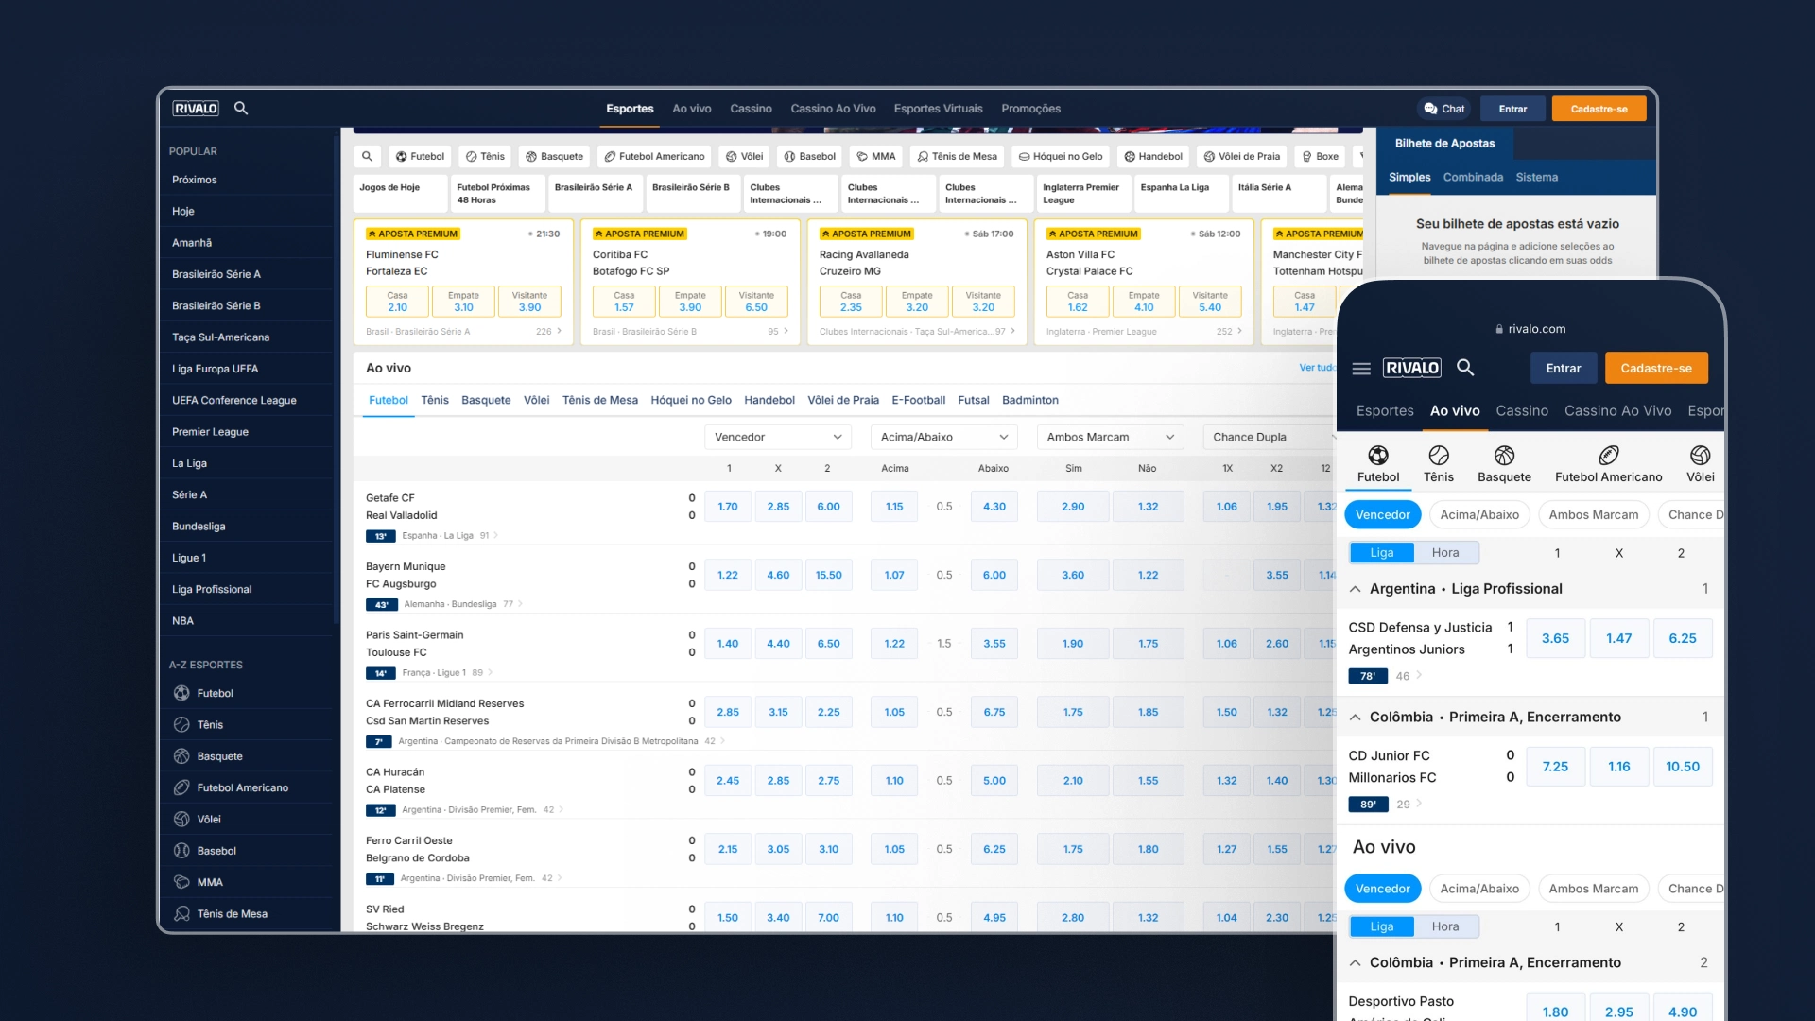Viewport: 1815px width, 1021px height.
Task: Toggle the Vencedor betting filter button
Action: 1384,512
